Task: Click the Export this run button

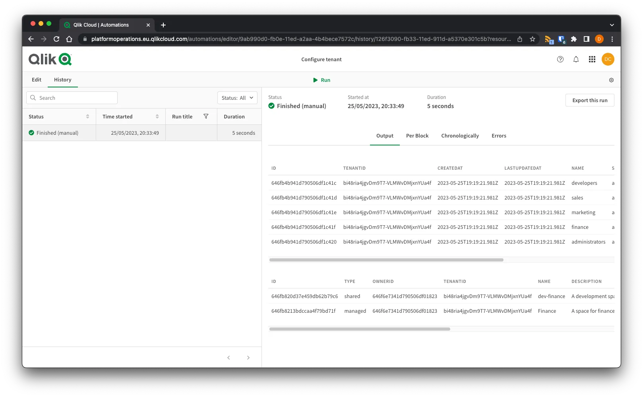Action: [x=590, y=100]
